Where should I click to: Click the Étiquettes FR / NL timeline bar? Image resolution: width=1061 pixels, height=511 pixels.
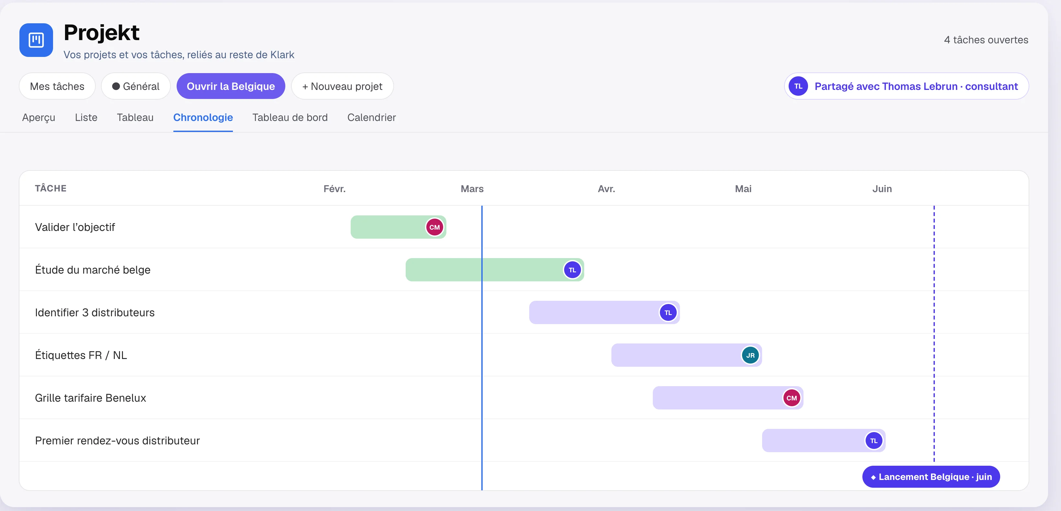pos(687,355)
